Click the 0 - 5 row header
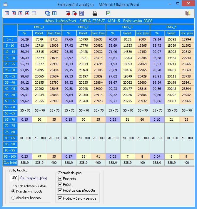Viewport: 197px width, 209px height. [x=10, y=39]
